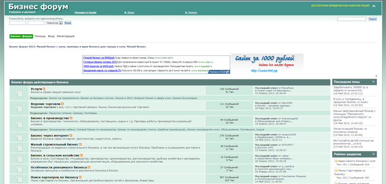
Task: Click the Сайт за 1000 рублей banner
Action: (267, 64)
